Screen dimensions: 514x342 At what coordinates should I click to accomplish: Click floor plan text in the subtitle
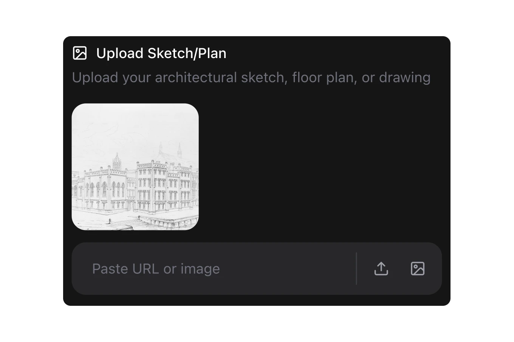[x=323, y=77]
